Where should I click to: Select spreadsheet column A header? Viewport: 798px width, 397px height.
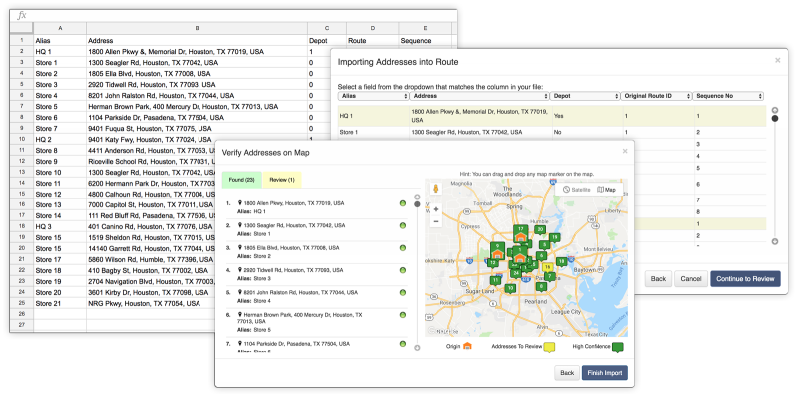pyautogui.click(x=60, y=29)
